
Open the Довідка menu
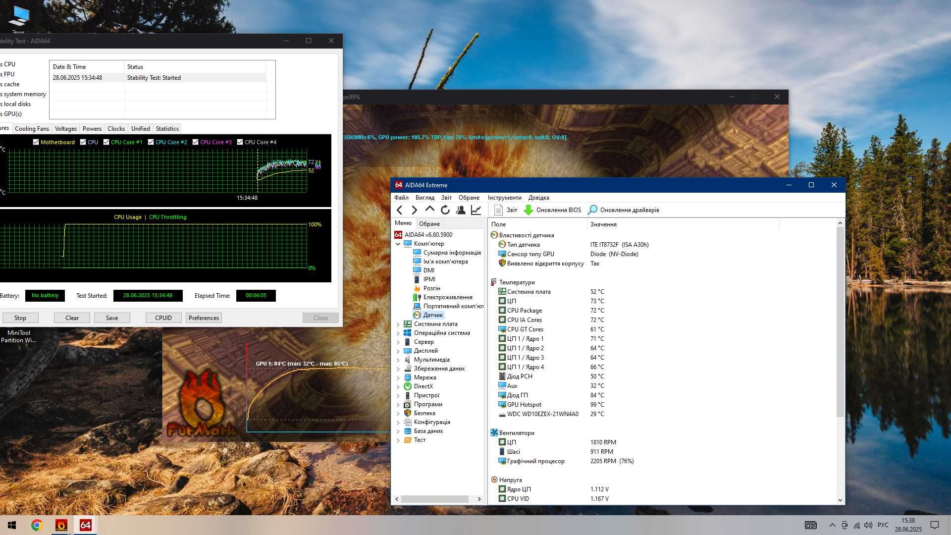click(538, 198)
